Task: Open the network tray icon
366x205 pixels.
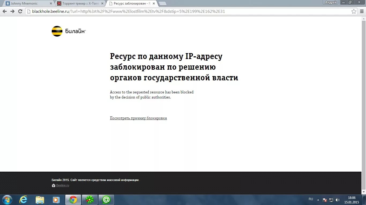Action: [x=331, y=200]
